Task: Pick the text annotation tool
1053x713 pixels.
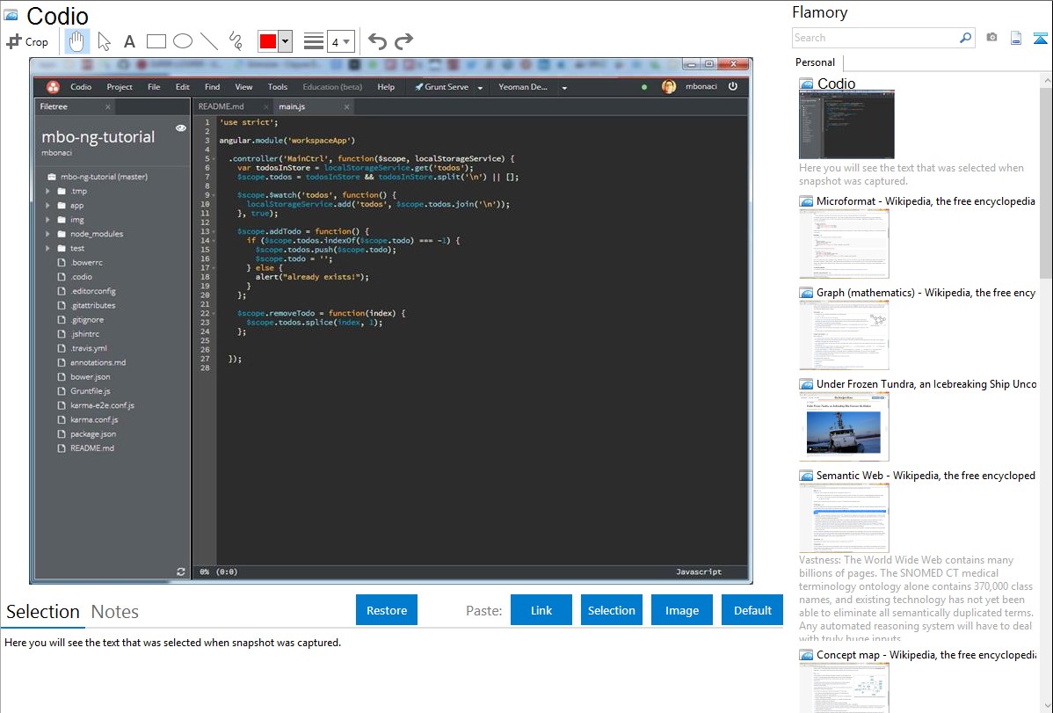Action: click(129, 41)
